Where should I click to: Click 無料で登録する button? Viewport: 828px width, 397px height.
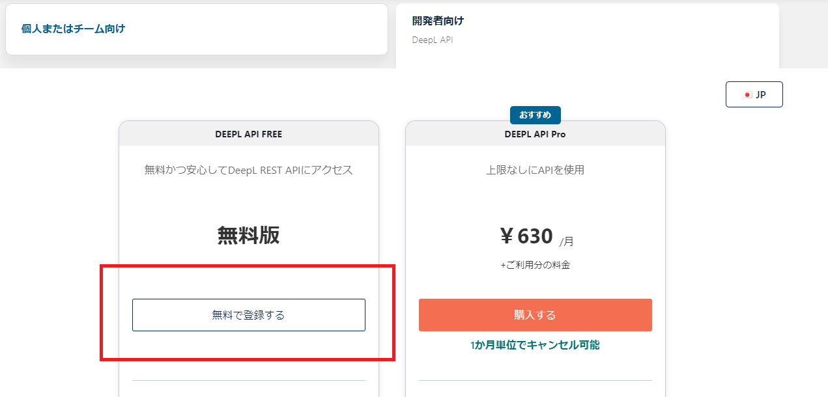pyautogui.click(x=249, y=315)
